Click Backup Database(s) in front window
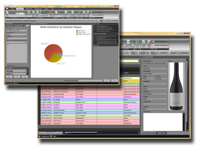Screen dimensions: 198x148 (x=96, y=12)
